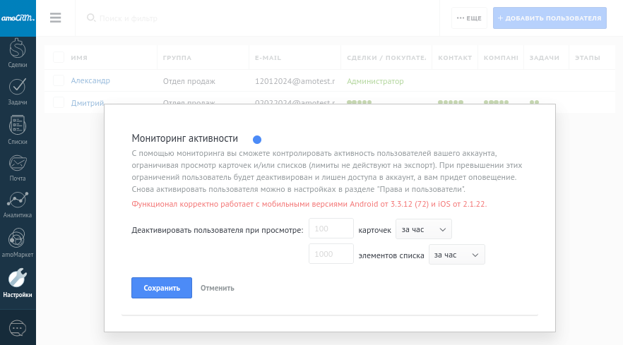Open the chat bubble icon in sidebar

click(x=18, y=328)
